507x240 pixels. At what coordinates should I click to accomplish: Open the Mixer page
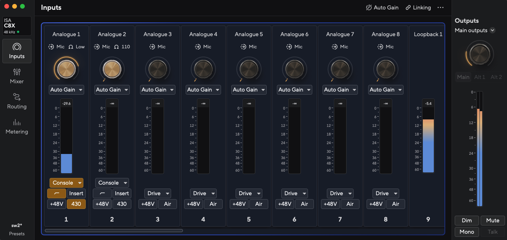pos(17,76)
